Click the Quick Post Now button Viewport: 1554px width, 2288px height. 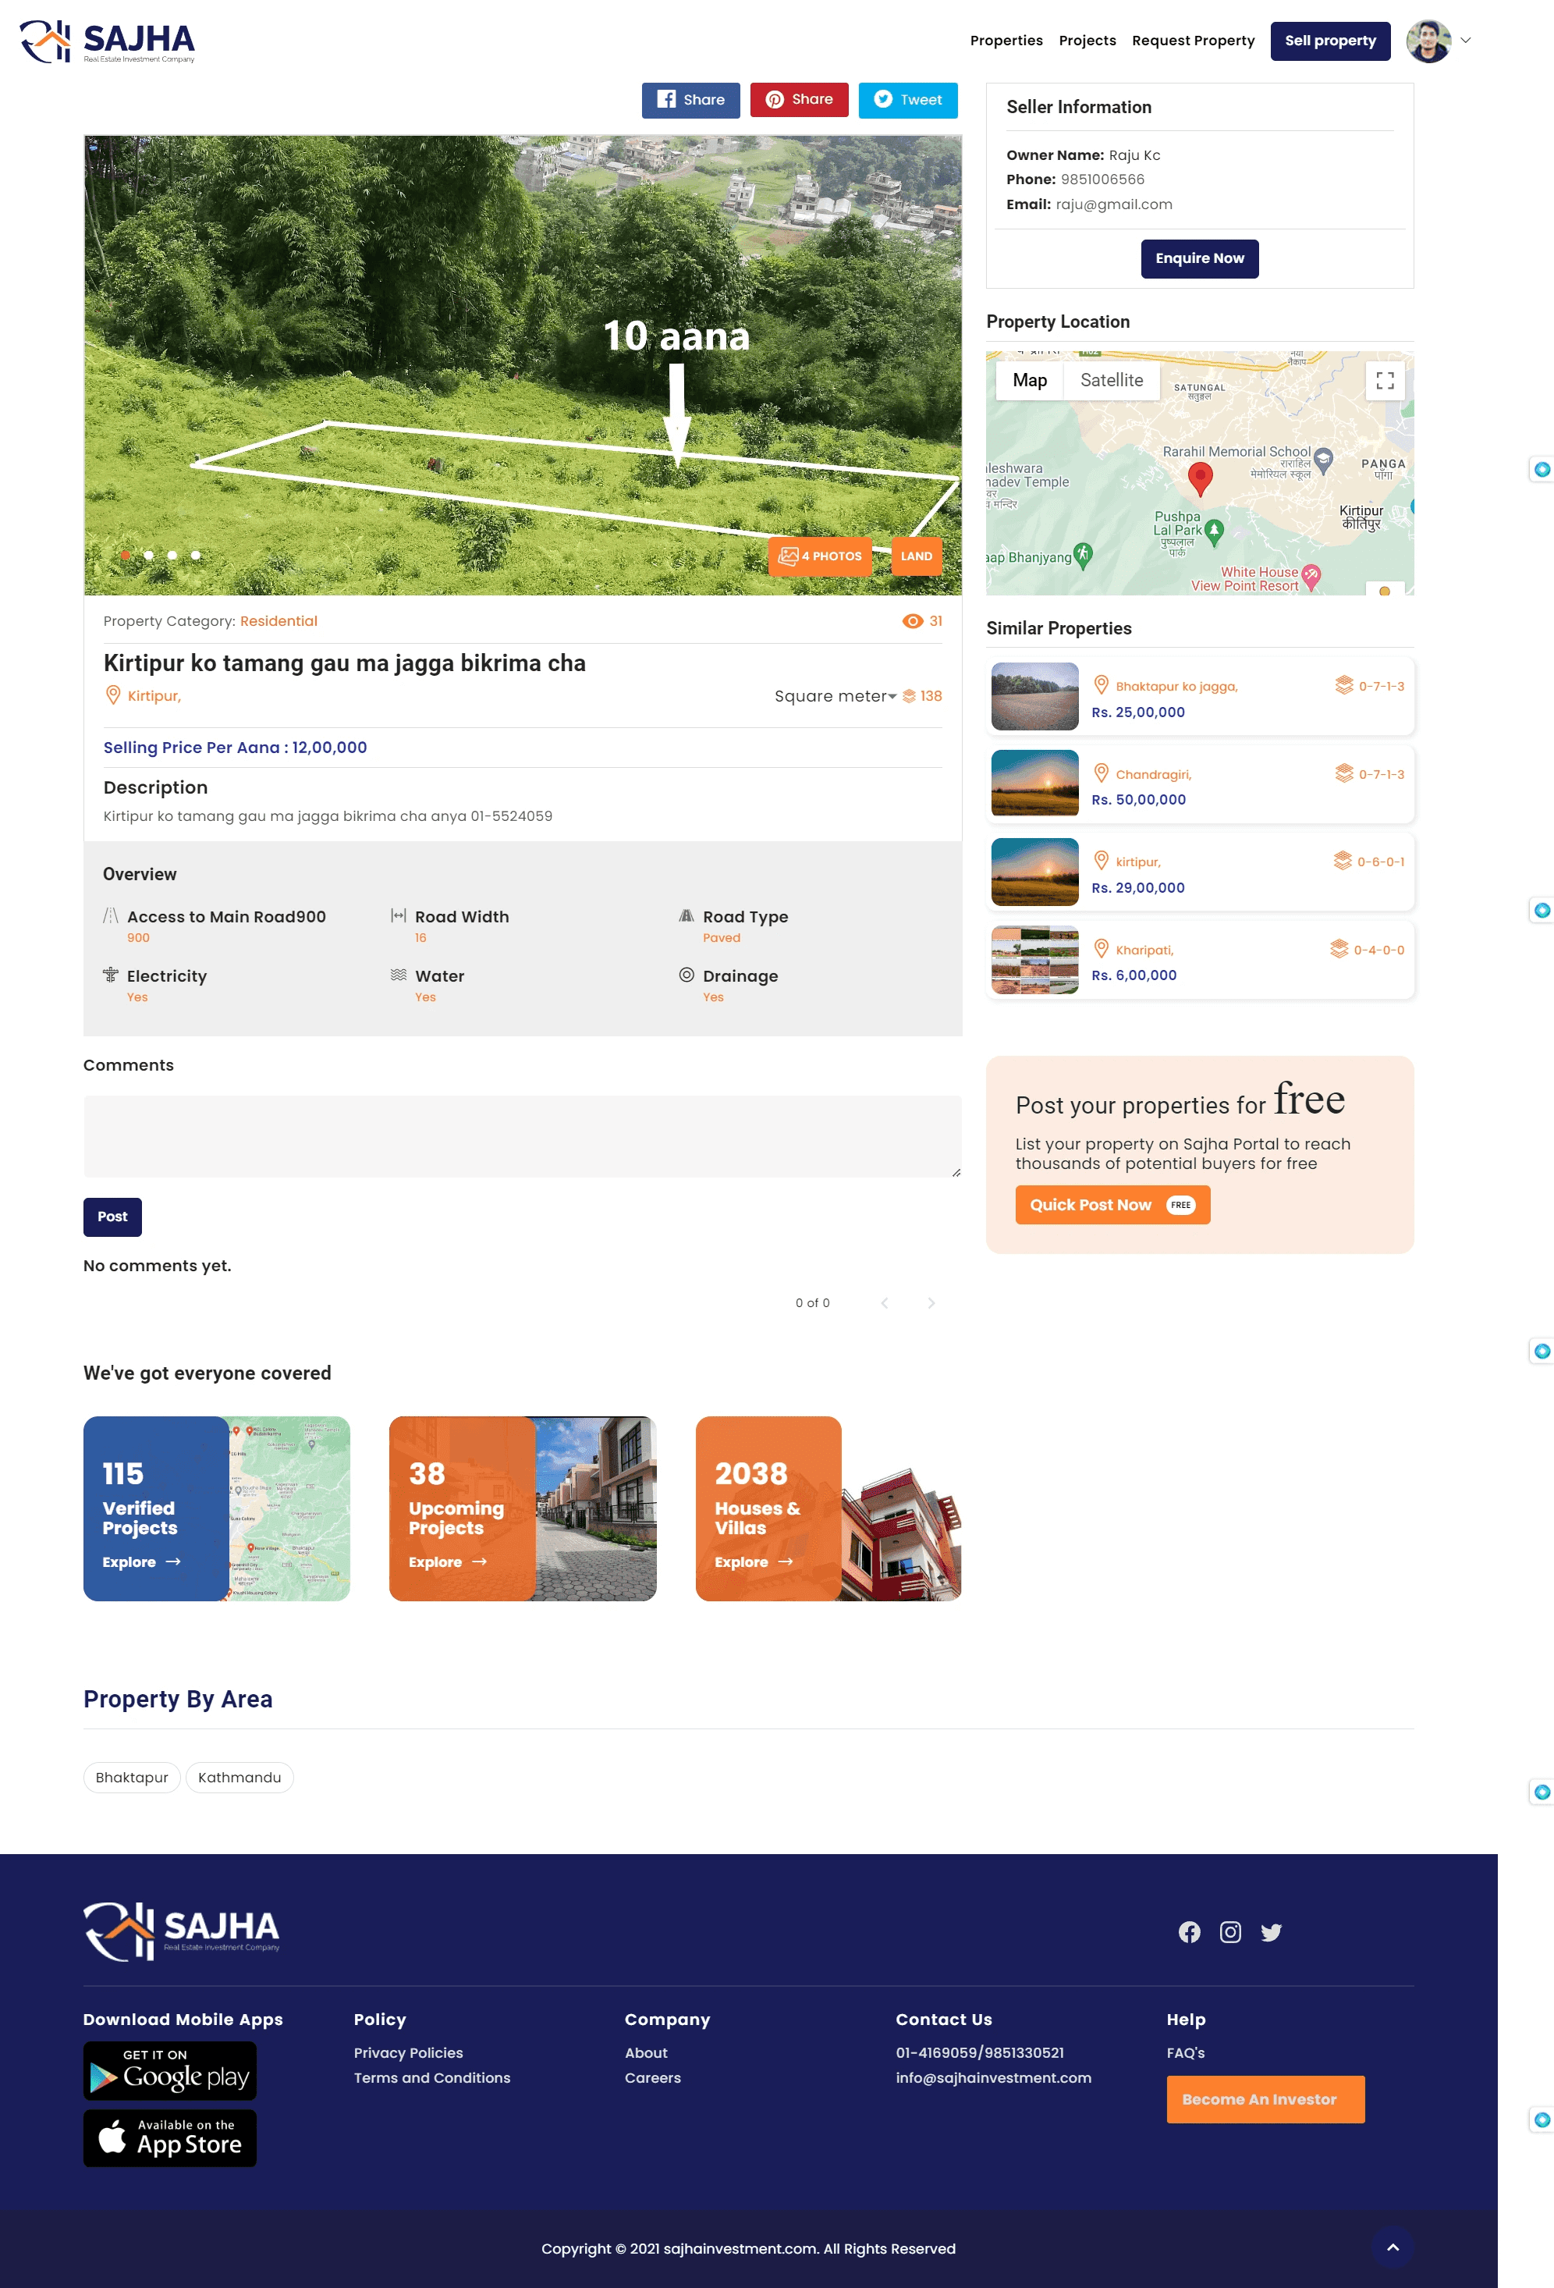point(1112,1205)
